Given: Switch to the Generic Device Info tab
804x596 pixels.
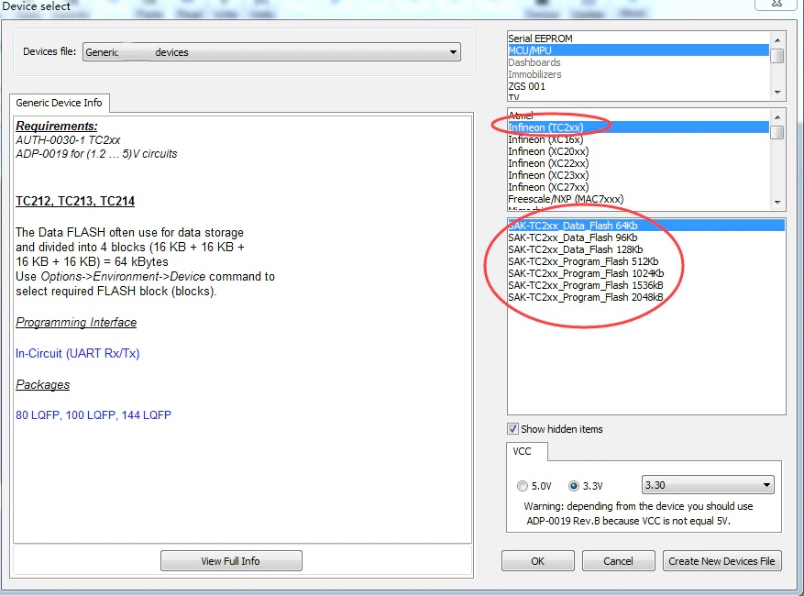Looking at the screenshot, I should coord(59,103).
